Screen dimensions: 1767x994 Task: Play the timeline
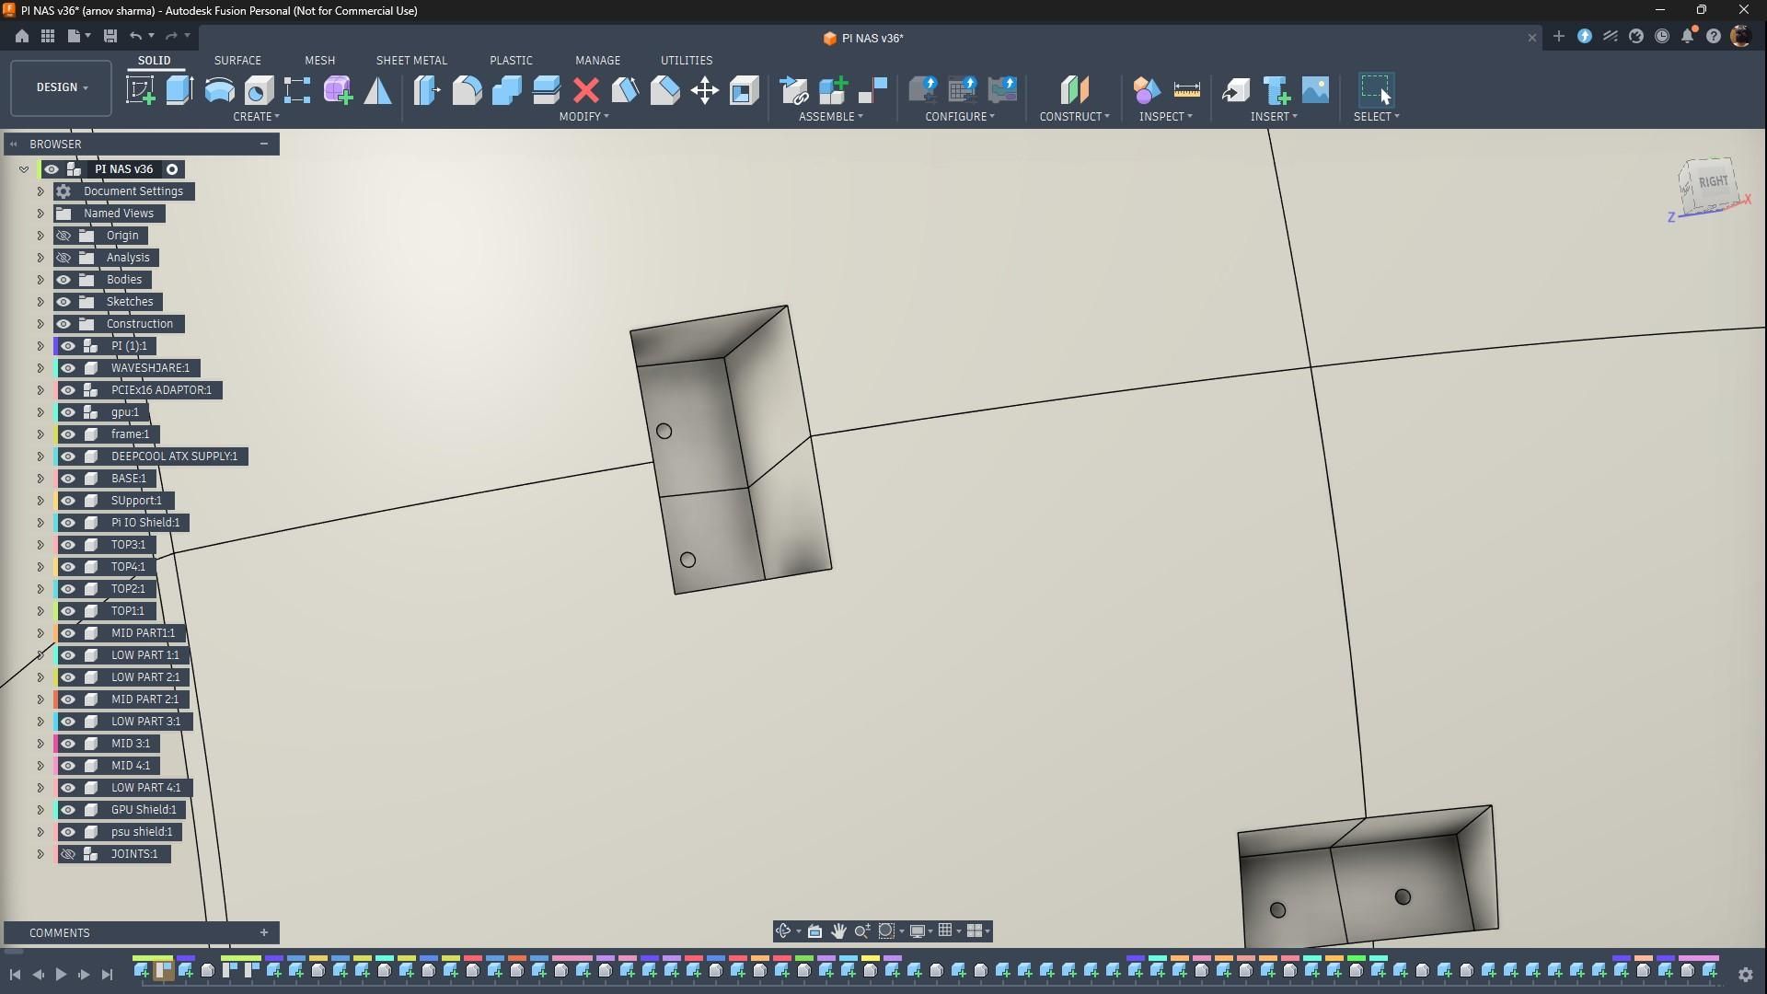coord(61,974)
